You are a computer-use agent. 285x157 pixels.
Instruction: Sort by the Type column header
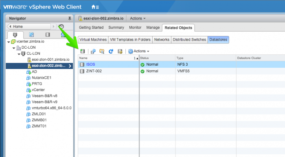pyautogui.click(x=206, y=58)
